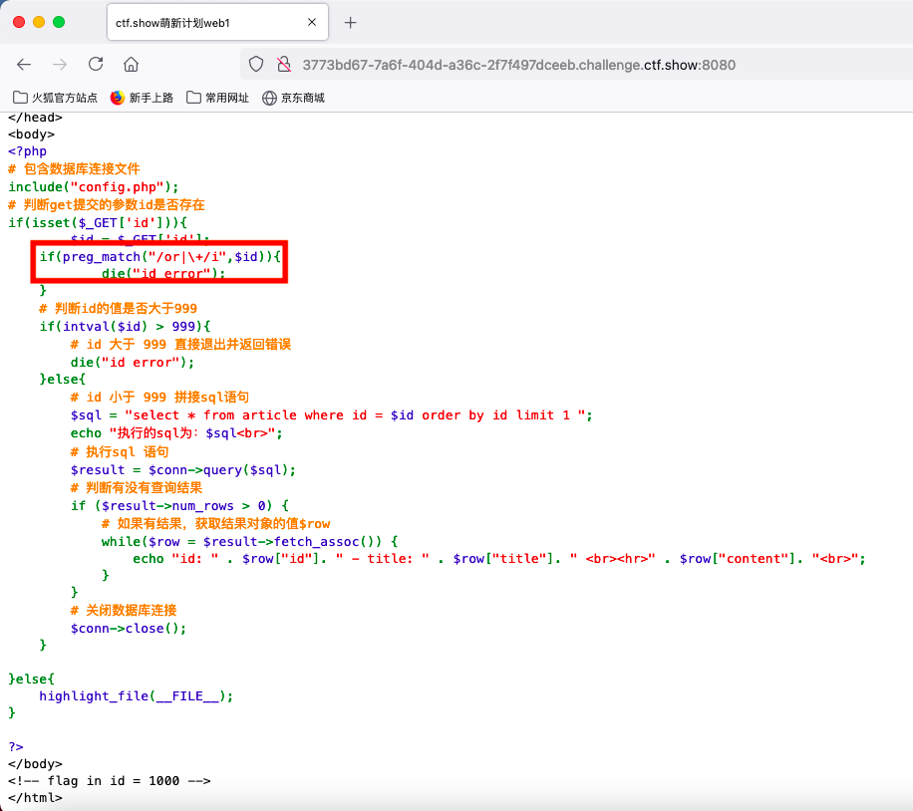The height and width of the screenshot is (811, 913).
Task: Open the 火狐官方站点 bookmark folder
Action: click(x=55, y=98)
